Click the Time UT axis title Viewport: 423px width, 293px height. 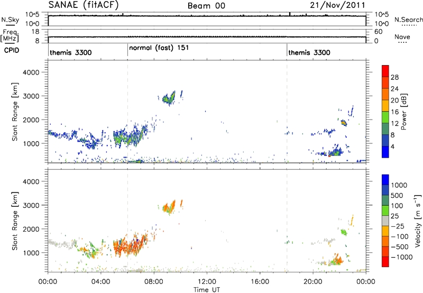(207, 290)
